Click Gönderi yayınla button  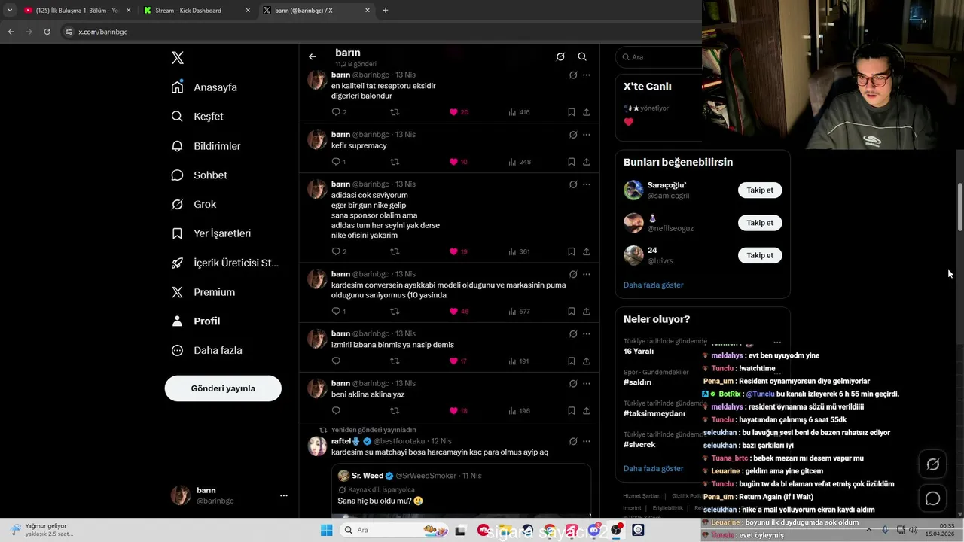click(x=223, y=388)
